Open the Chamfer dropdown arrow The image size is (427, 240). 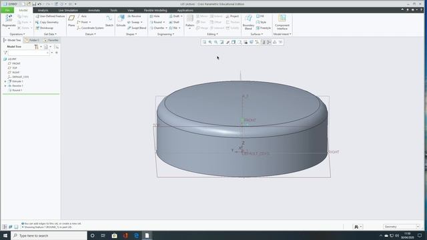tap(166, 28)
